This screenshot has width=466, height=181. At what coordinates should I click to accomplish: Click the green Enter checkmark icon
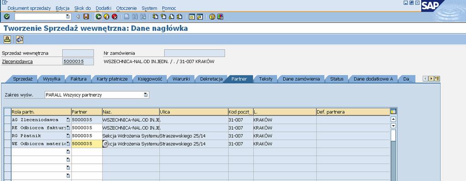(x=7, y=17)
